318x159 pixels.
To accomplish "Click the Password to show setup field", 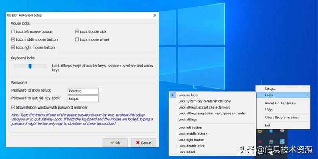I will click(x=84, y=91).
